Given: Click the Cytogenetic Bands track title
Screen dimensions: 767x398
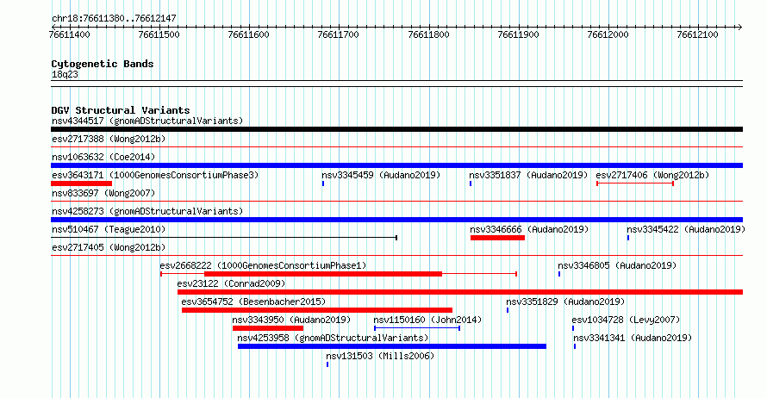Looking at the screenshot, I should point(103,64).
